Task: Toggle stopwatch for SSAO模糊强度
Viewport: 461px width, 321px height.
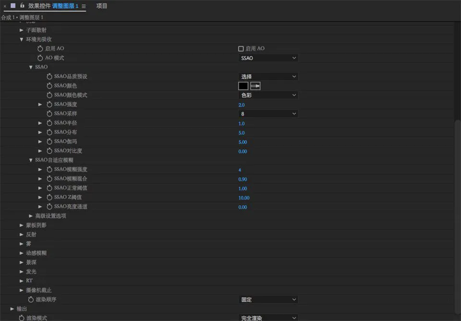Action: [x=49, y=169]
